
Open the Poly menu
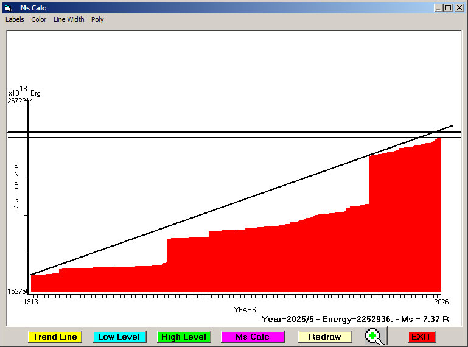pos(97,19)
